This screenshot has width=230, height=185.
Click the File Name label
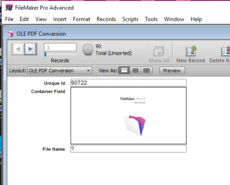pyautogui.click(x=54, y=149)
